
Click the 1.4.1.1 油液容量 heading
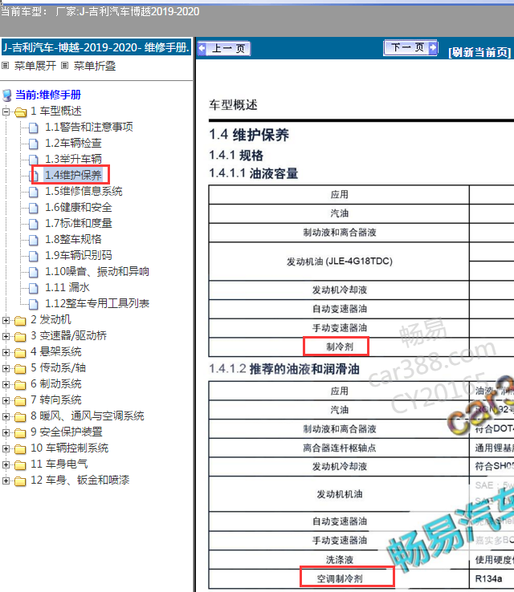(x=254, y=173)
